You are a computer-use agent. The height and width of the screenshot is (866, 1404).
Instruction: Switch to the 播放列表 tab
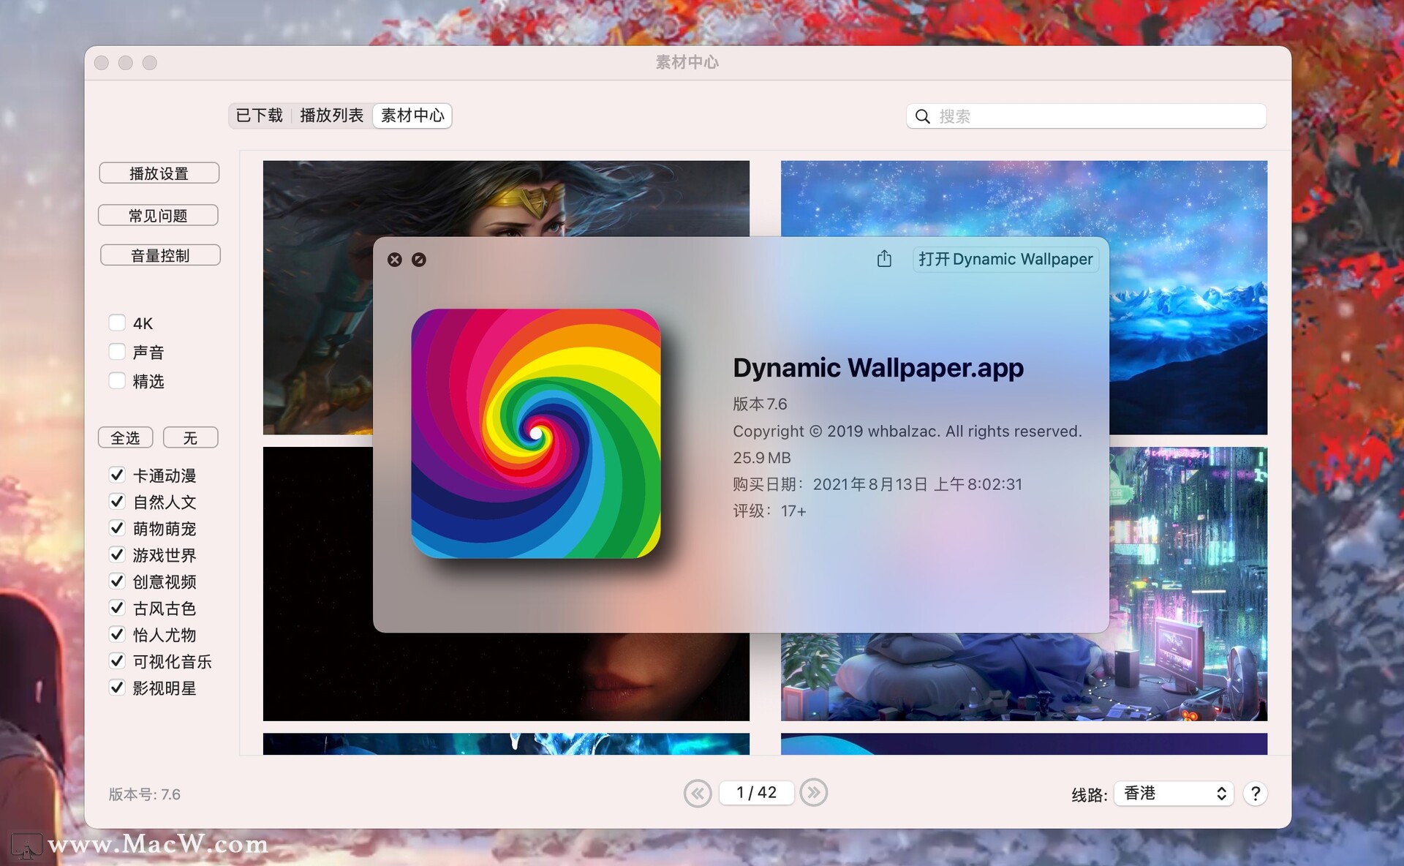331,115
